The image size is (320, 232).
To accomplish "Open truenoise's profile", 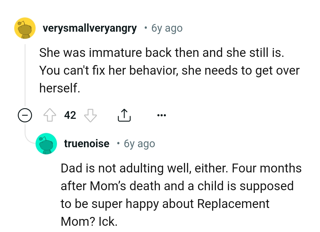I will pos(87,143).
